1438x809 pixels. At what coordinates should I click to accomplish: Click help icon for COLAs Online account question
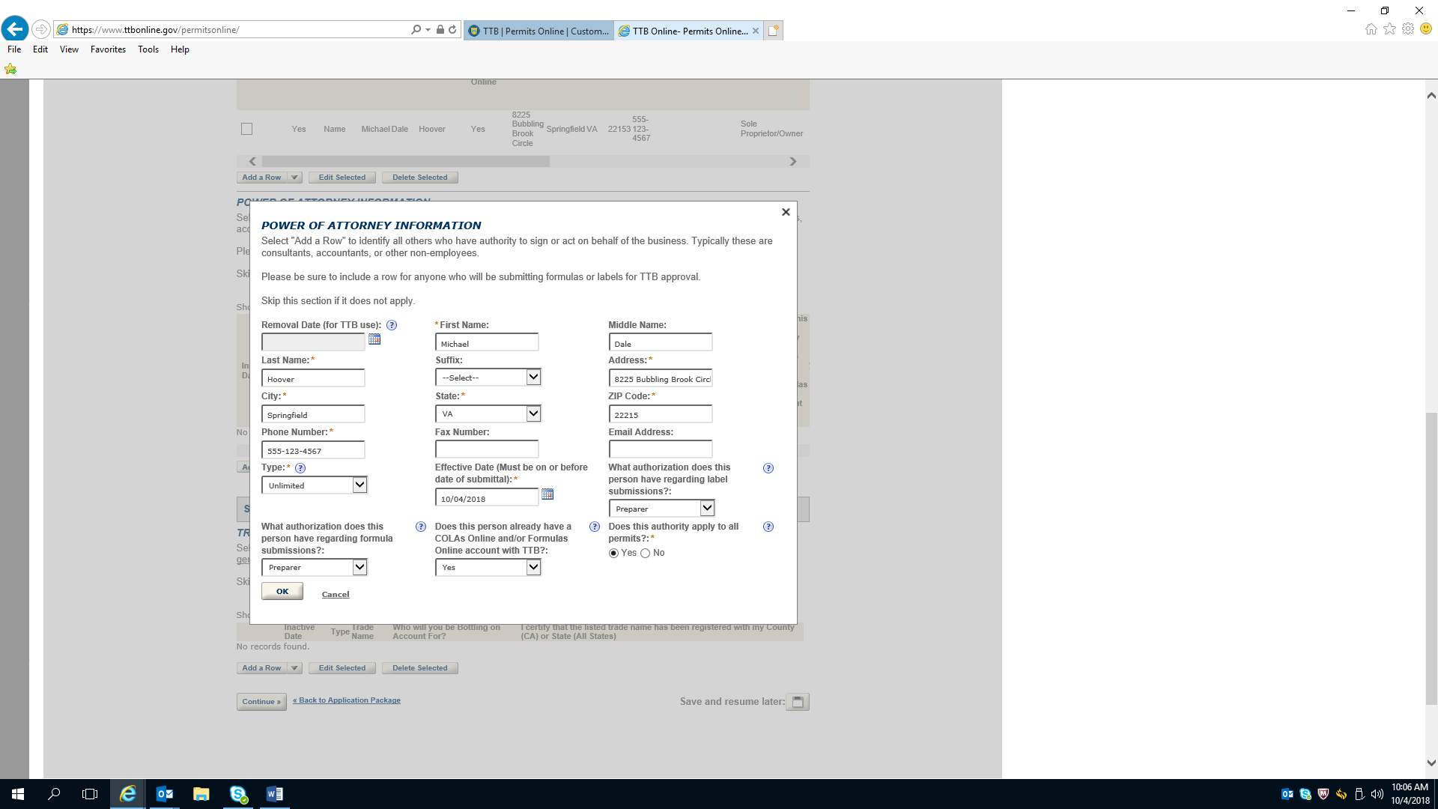(x=595, y=527)
